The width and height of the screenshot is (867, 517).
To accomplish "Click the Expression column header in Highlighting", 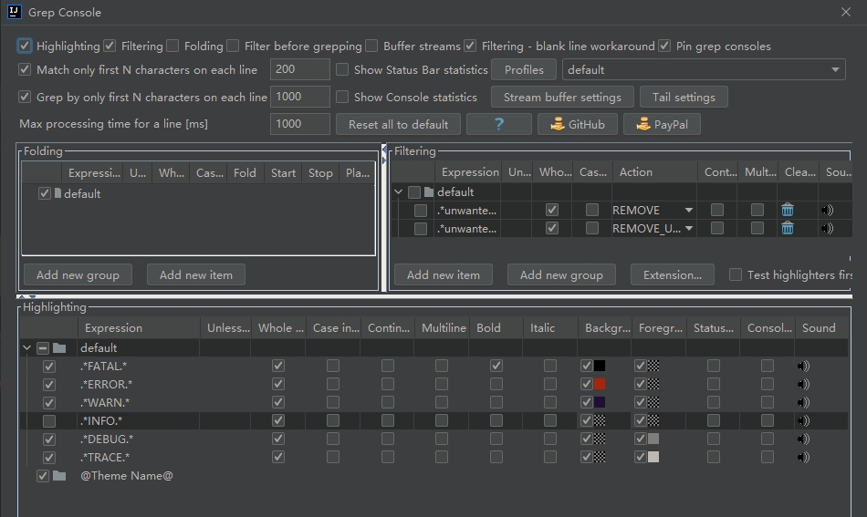I will tap(113, 327).
